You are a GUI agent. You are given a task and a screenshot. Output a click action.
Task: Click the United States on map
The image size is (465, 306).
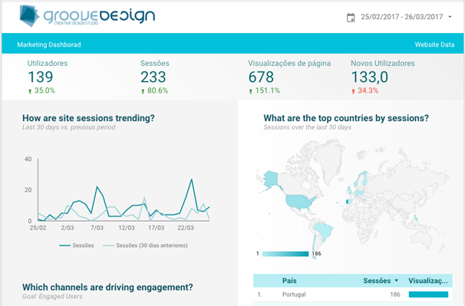pos(300,202)
